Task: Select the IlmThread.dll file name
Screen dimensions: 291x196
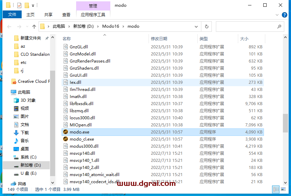Action: coord(83,89)
